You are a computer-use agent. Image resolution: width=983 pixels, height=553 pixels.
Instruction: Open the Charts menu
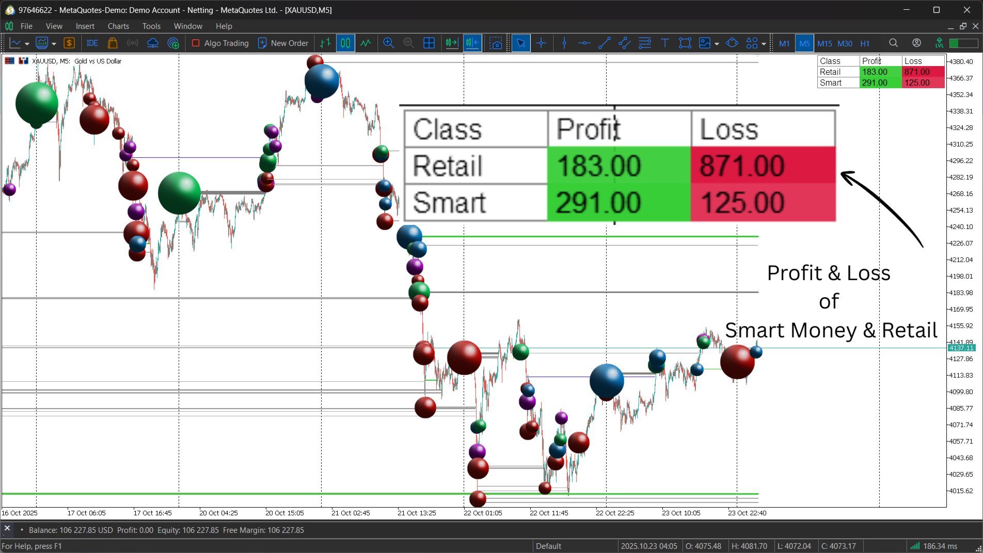pyautogui.click(x=118, y=26)
